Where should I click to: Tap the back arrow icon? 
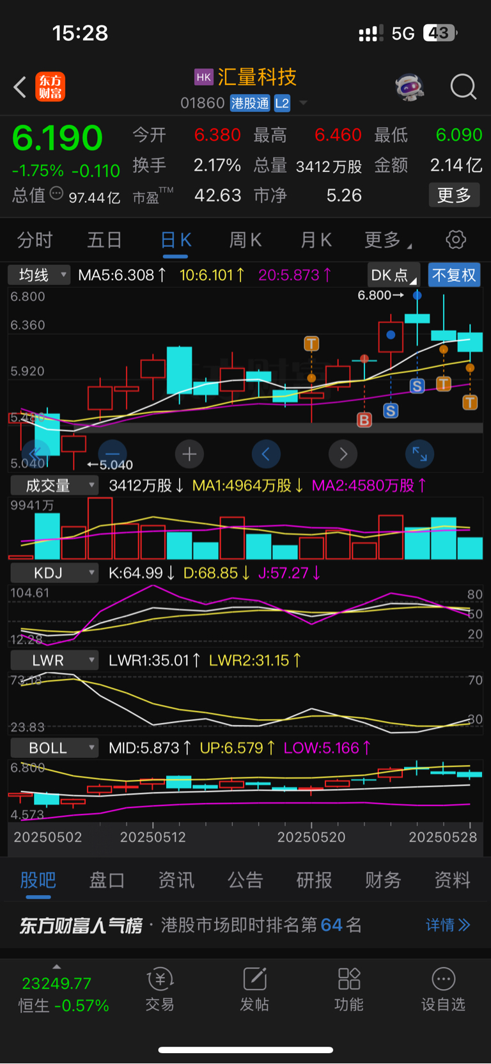(x=20, y=87)
